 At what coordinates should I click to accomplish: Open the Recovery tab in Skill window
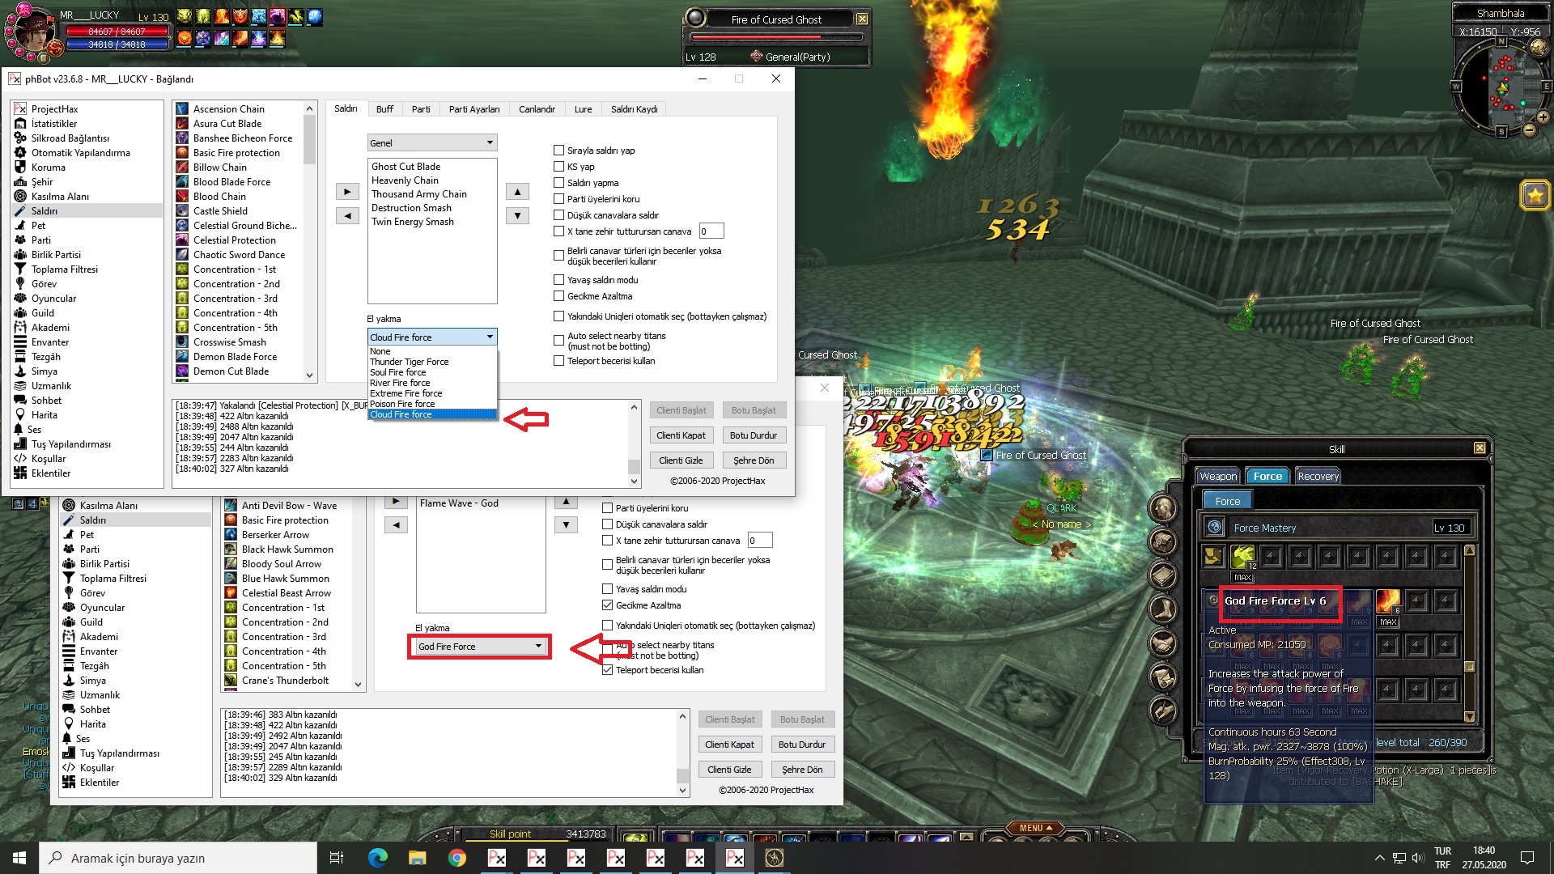point(1318,477)
